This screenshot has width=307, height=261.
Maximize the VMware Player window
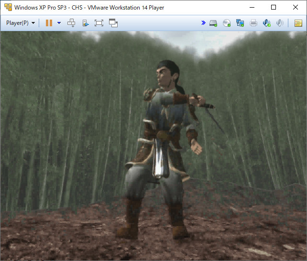274,8
